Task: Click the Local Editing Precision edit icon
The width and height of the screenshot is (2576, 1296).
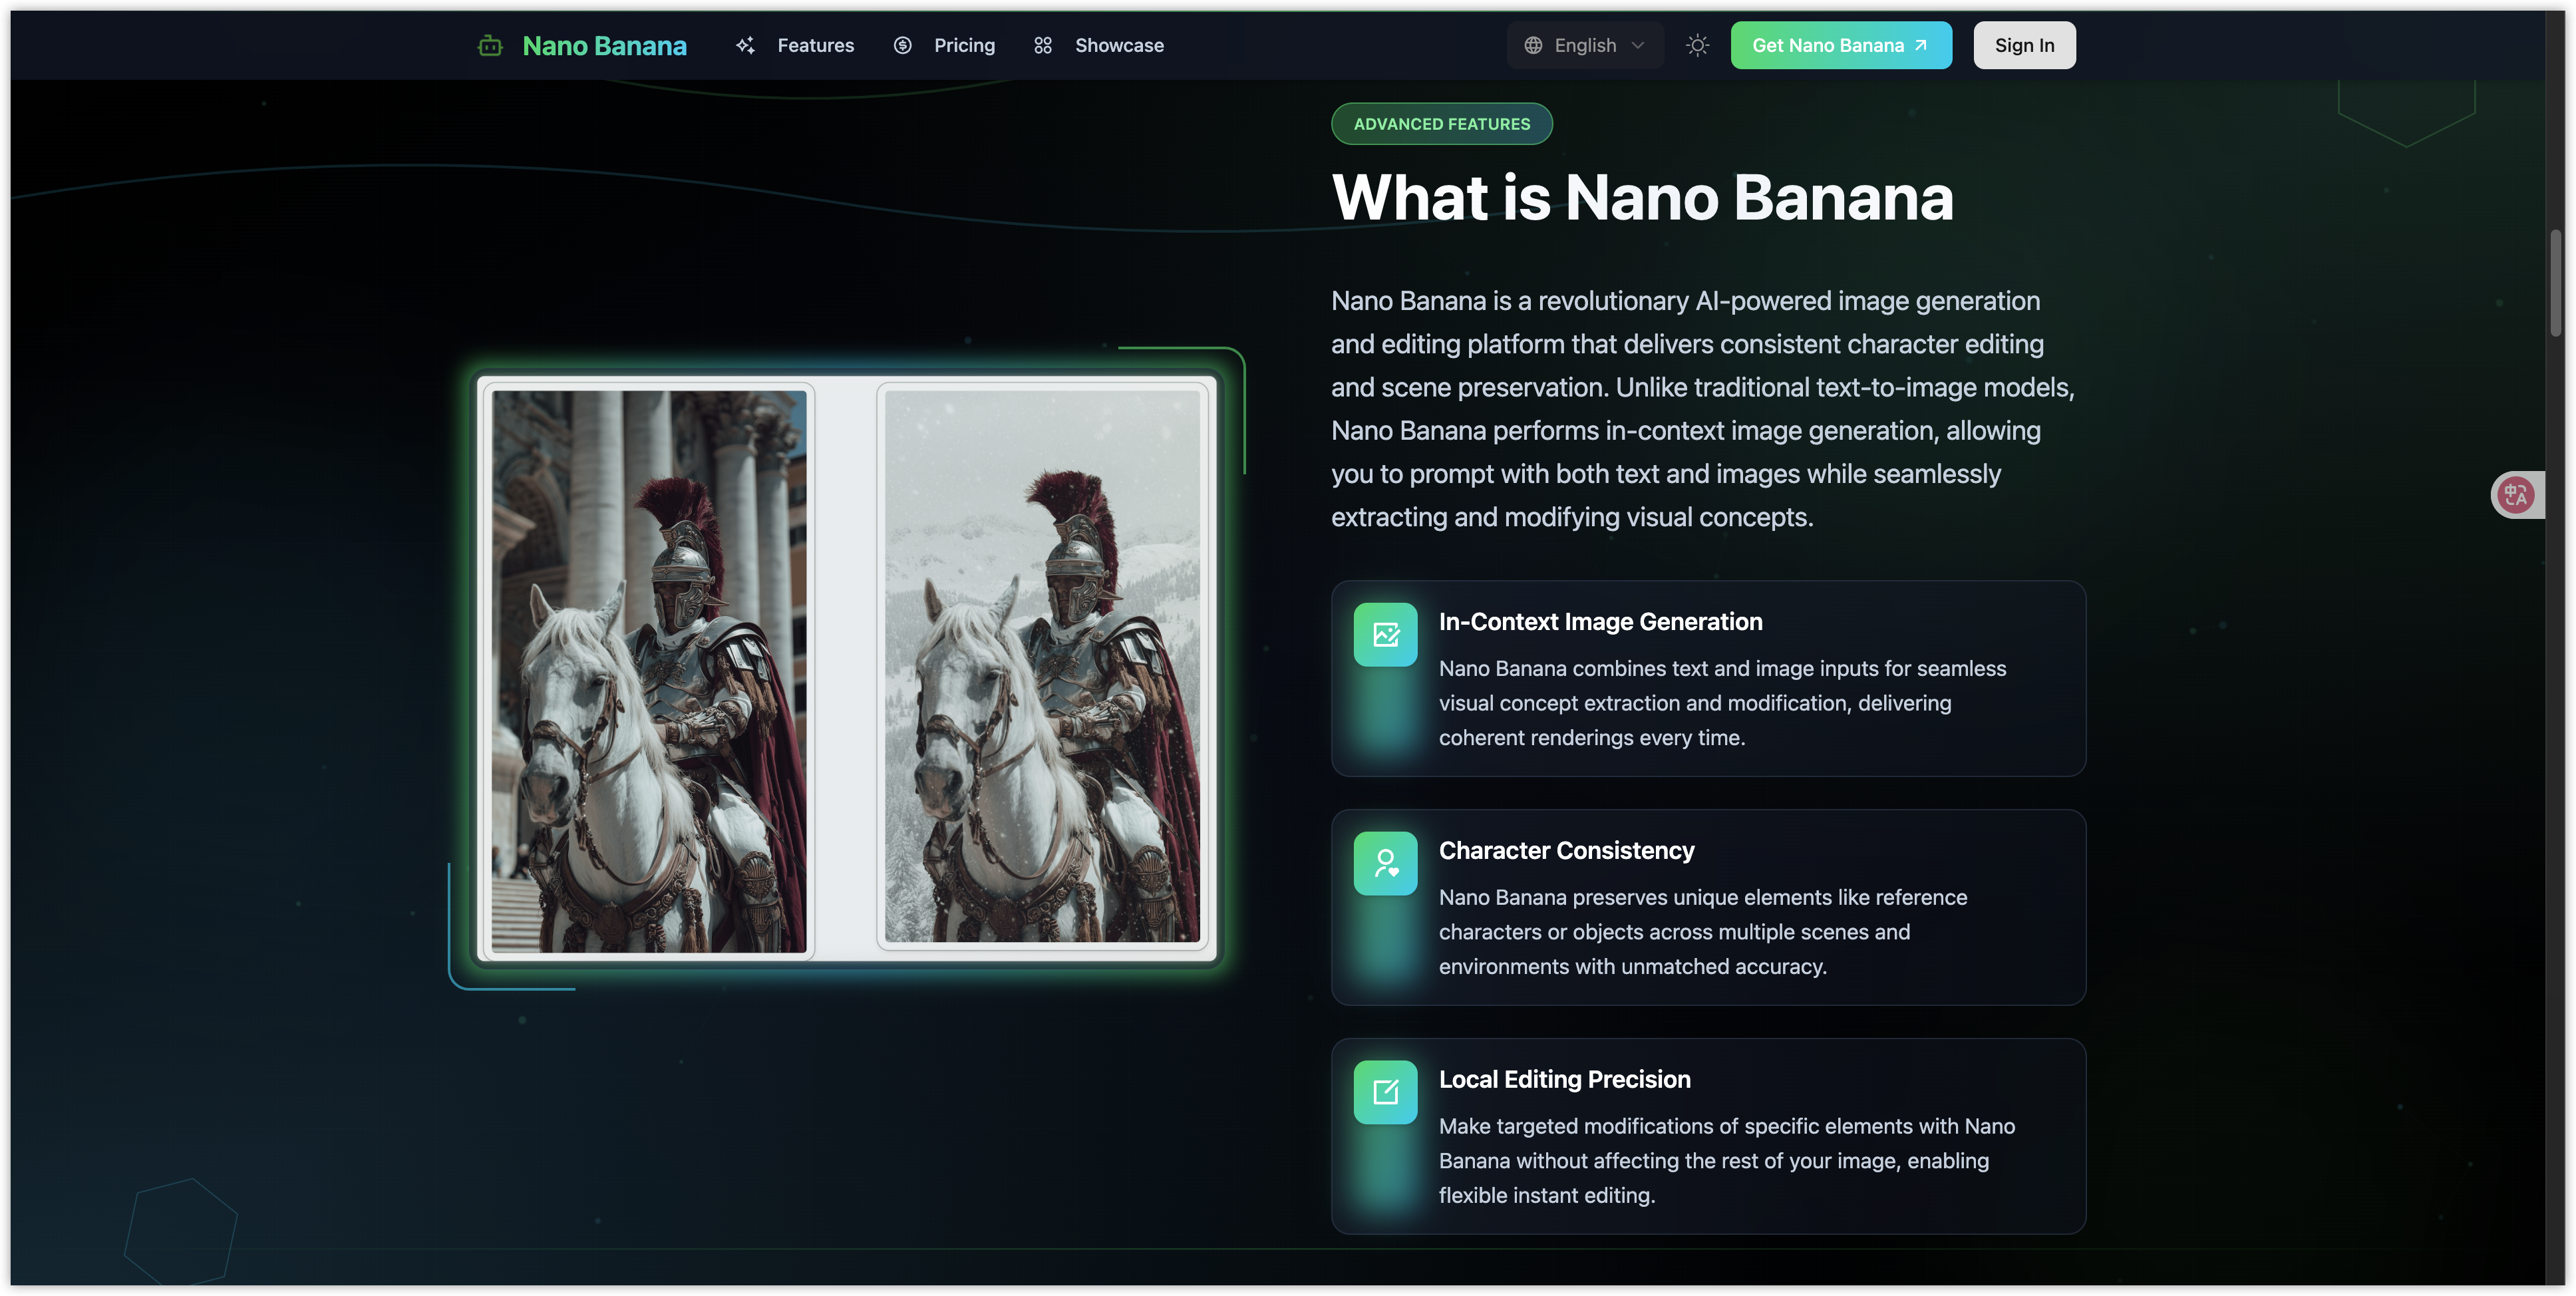Action: tap(1385, 1093)
